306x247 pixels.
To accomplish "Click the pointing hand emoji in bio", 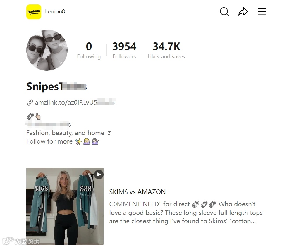I will [x=38, y=116].
